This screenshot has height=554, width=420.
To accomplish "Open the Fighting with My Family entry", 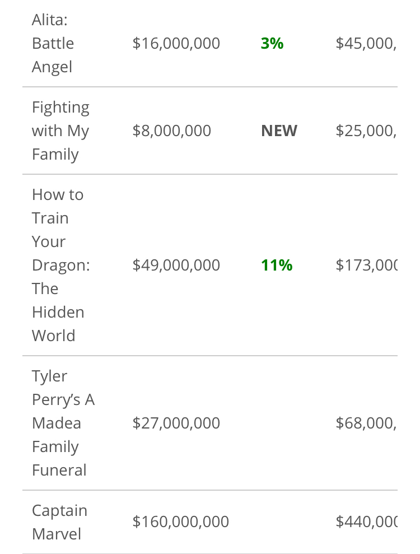I will [60, 131].
